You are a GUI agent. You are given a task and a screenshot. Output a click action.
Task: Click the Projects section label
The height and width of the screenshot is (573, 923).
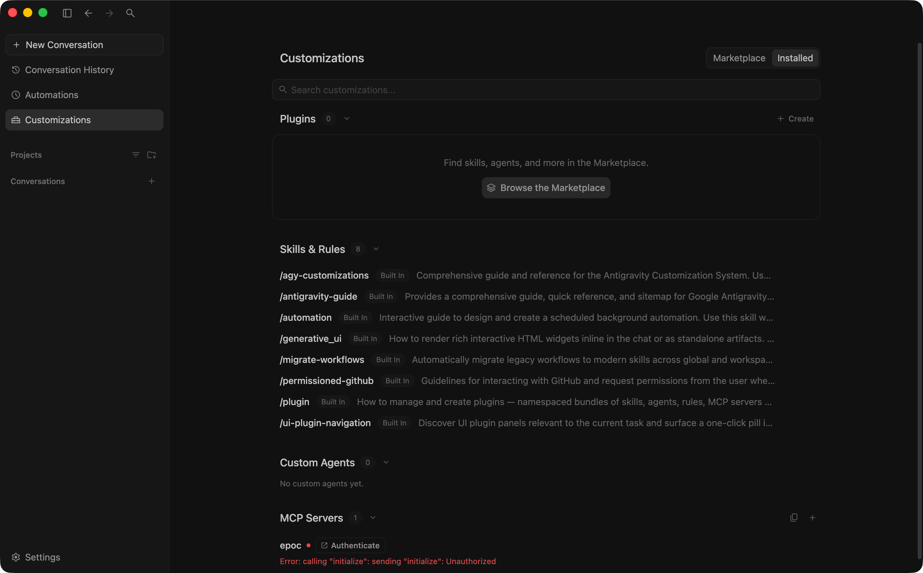coord(26,155)
